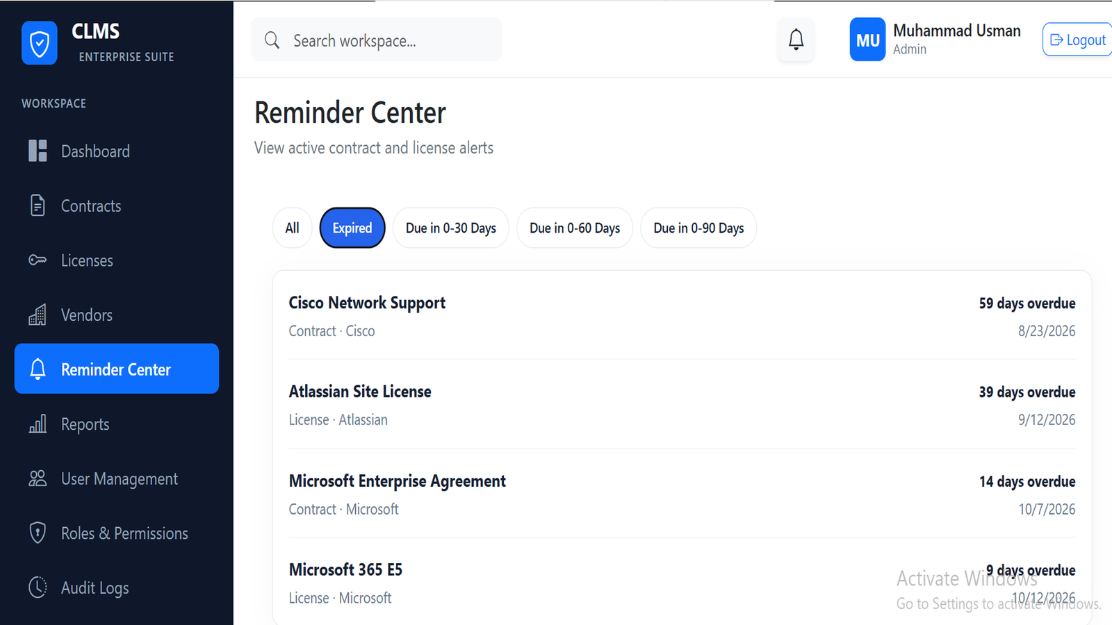Click the 59 days overdue label

click(x=1027, y=303)
